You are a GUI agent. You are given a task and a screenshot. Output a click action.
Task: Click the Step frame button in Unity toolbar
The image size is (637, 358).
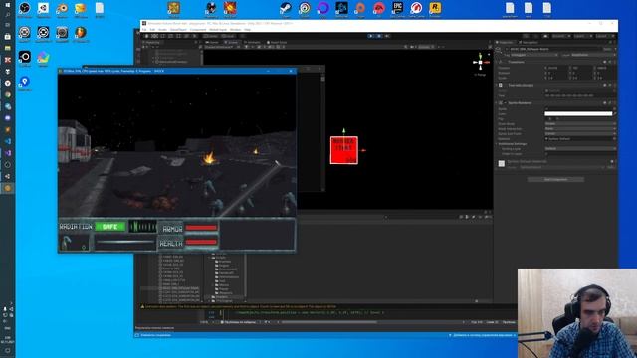tap(387, 36)
